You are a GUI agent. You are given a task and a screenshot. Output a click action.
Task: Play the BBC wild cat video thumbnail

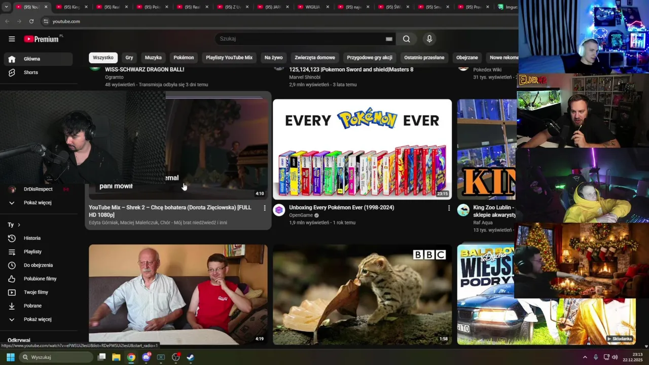(362, 295)
